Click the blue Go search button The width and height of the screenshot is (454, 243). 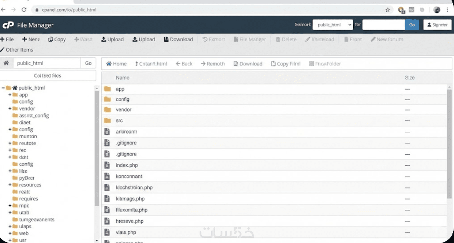pos(412,25)
